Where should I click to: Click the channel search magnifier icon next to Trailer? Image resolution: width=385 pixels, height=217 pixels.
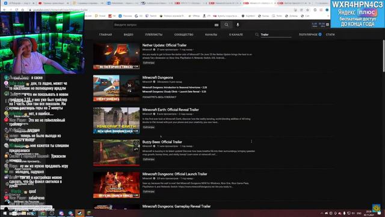pos(257,35)
